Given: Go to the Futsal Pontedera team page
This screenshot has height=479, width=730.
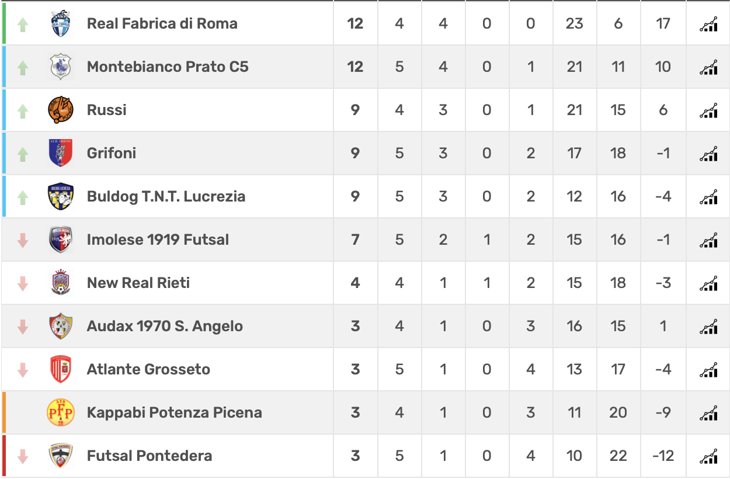Looking at the screenshot, I should point(150,456).
